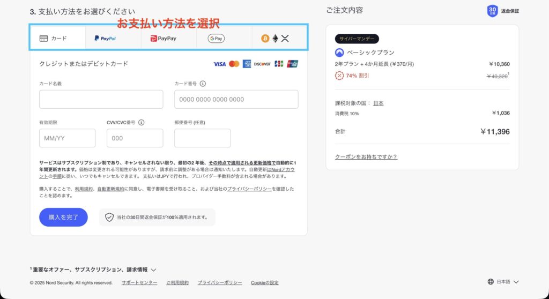
Task: Click the 30-day money-back badge icon
Action: [492, 11]
